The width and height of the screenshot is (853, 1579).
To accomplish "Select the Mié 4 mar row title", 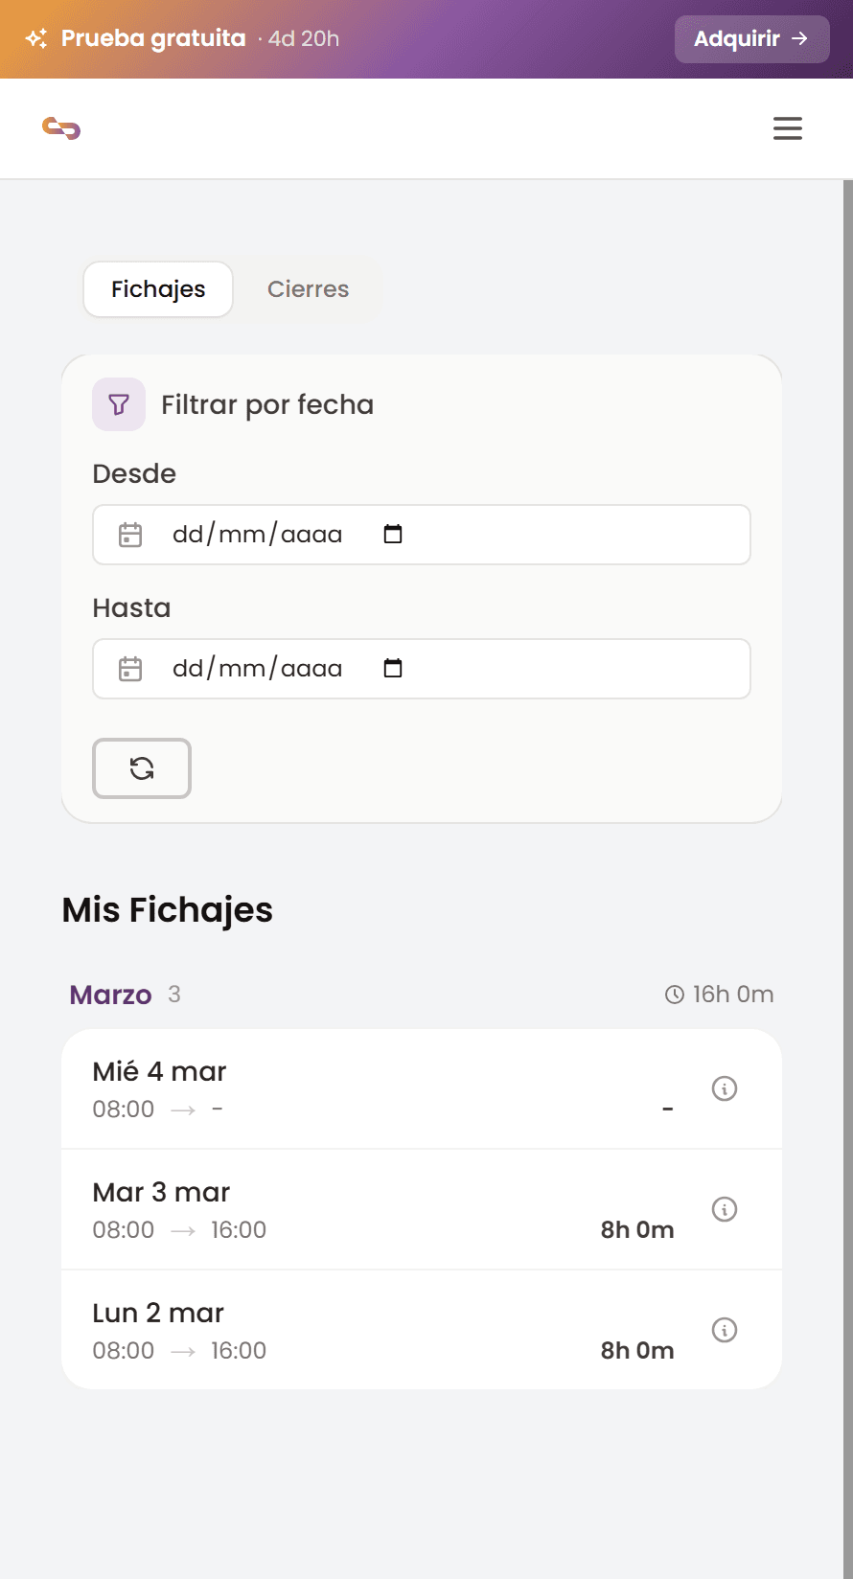I will click(x=159, y=1071).
